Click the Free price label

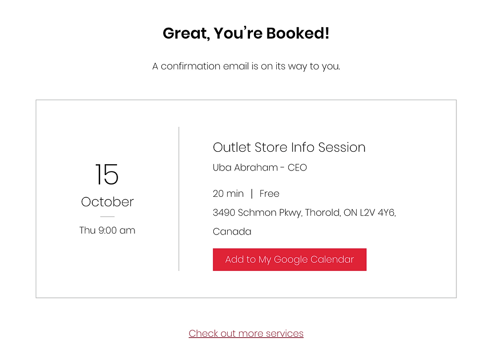click(269, 193)
